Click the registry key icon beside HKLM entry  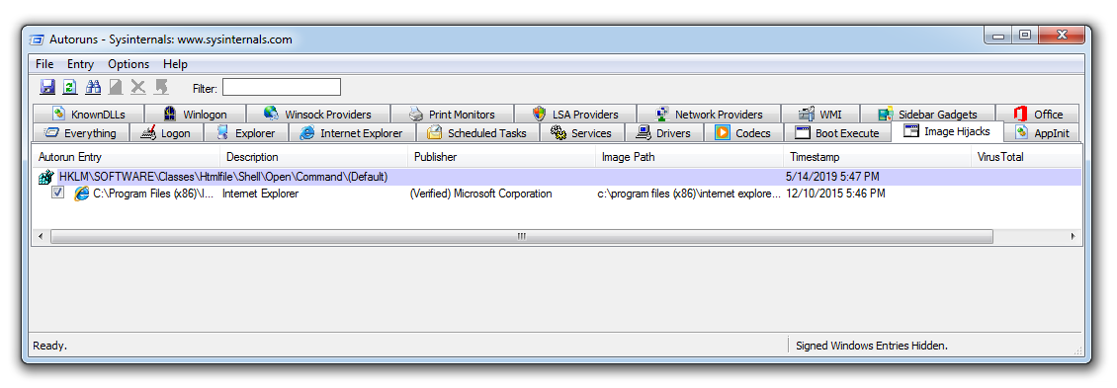point(46,177)
